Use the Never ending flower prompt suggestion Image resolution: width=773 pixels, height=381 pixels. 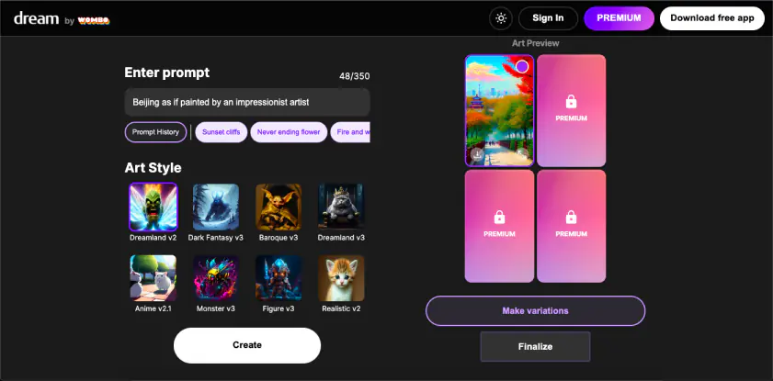tap(289, 132)
